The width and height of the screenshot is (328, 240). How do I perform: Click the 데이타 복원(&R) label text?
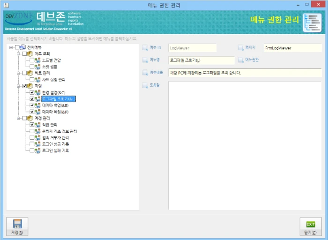point(55,112)
